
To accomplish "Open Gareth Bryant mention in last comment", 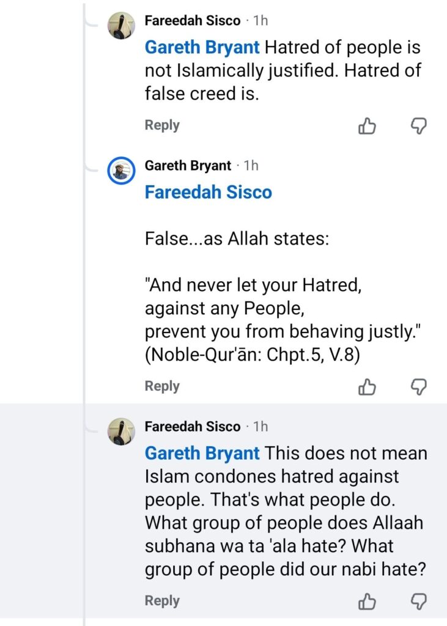I will tap(202, 454).
